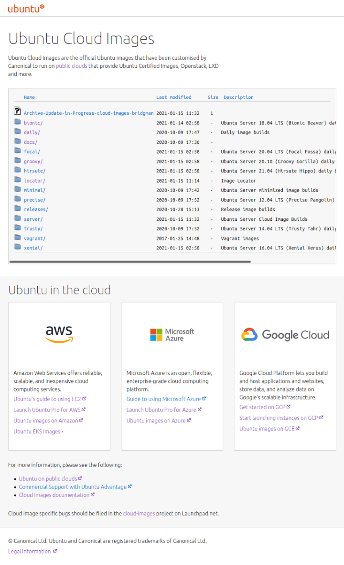344x565 pixels.
Task: Follow the cloud-images Launchpad project link
Action: point(139,513)
